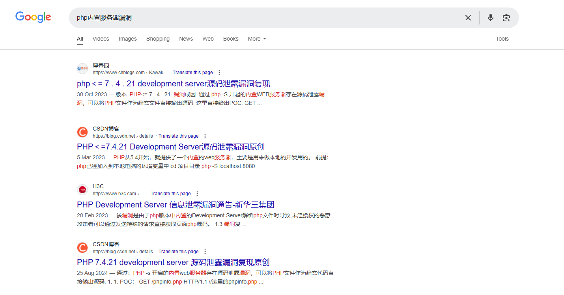The image size is (564, 295).
Task: Open H3C PHP Development Server advisory link
Action: pyautogui.click(x=176, y=205)
